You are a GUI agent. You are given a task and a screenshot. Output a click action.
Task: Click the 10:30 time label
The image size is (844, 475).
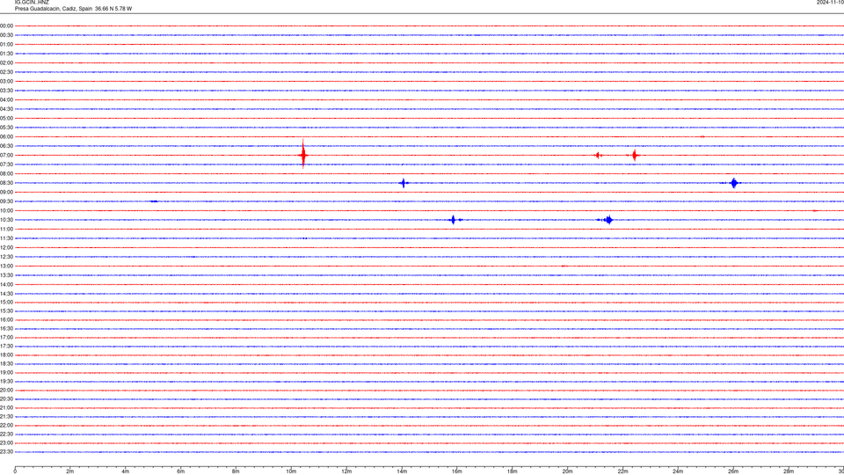point(6,220)
